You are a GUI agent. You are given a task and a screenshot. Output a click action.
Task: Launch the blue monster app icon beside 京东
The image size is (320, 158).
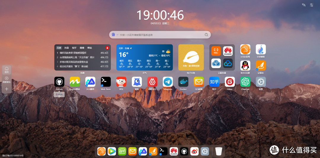tap(137, 82)
